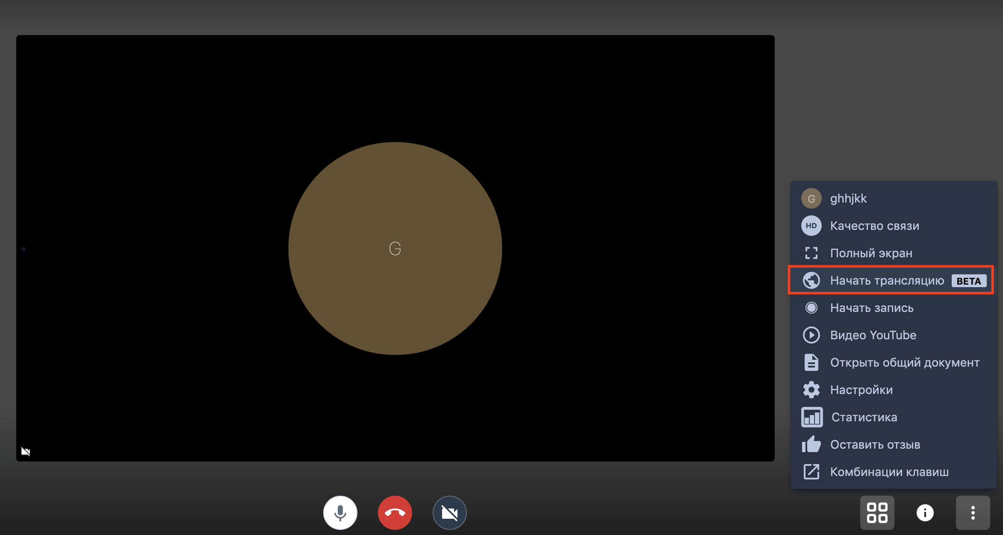
Task: Enter Полный экран full screen mode
Action: (871, 253)
